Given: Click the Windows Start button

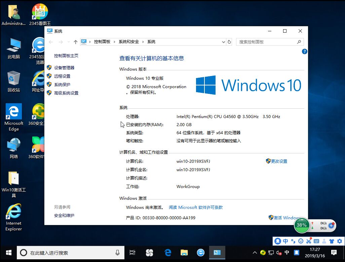Looking at the screenshot, I should click(x=9, y=253).
